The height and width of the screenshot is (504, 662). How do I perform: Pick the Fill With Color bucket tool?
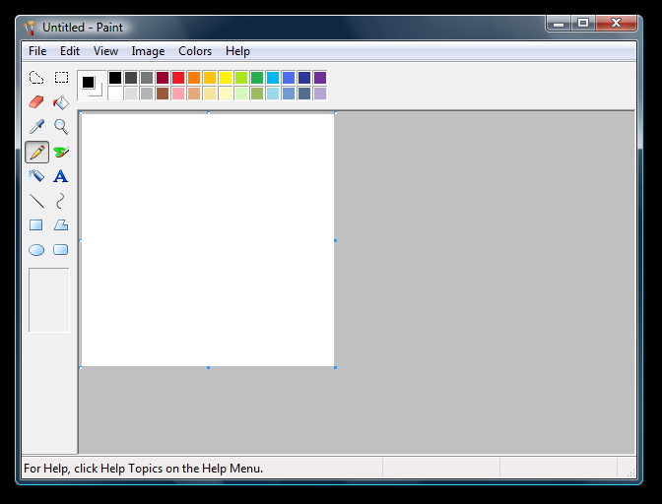(x=61, y=102)
